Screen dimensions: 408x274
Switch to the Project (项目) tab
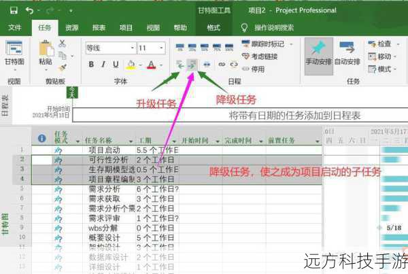(x=126, y=28)
